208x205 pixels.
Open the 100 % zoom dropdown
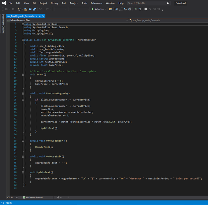coord(17,197)
